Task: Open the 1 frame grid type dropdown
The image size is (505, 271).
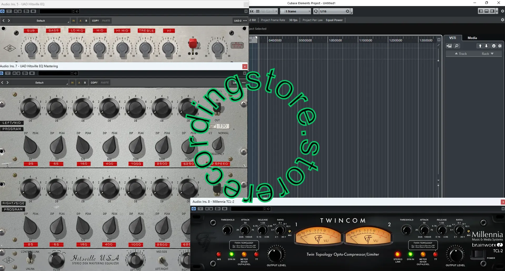Action: pos(295,11)
